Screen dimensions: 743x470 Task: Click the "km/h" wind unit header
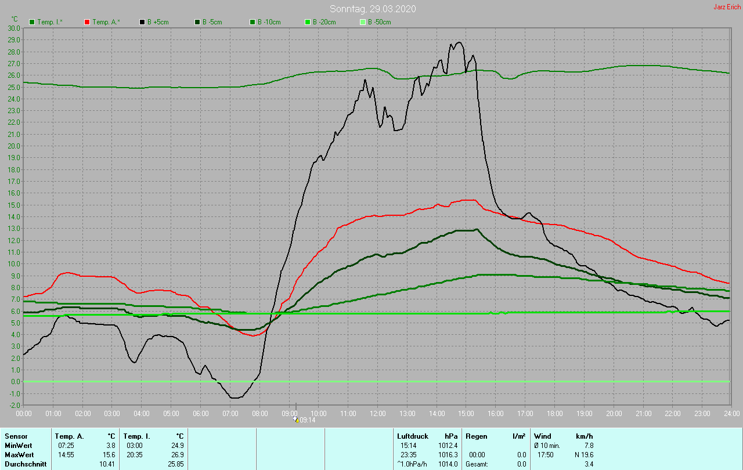(585, 436)
